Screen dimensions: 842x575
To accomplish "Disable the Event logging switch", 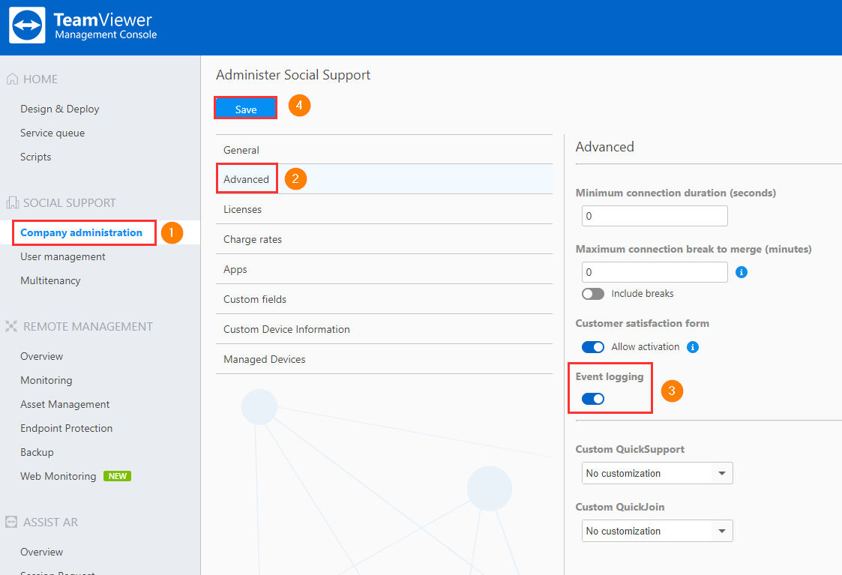I will tap(593, 399).
